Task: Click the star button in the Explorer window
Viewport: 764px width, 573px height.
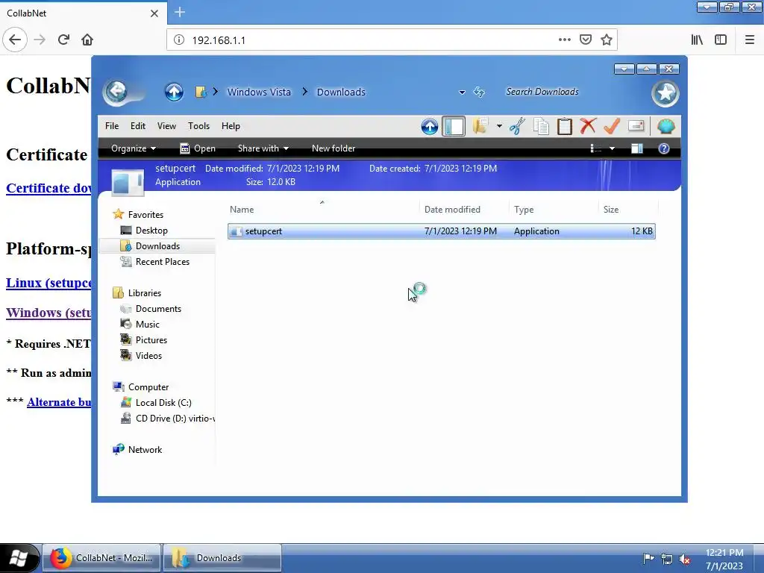Action: click(665, 93)
